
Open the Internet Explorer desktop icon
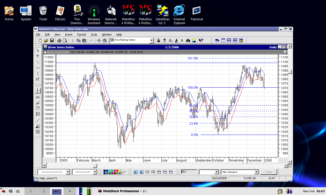click(x=179, y=15)
